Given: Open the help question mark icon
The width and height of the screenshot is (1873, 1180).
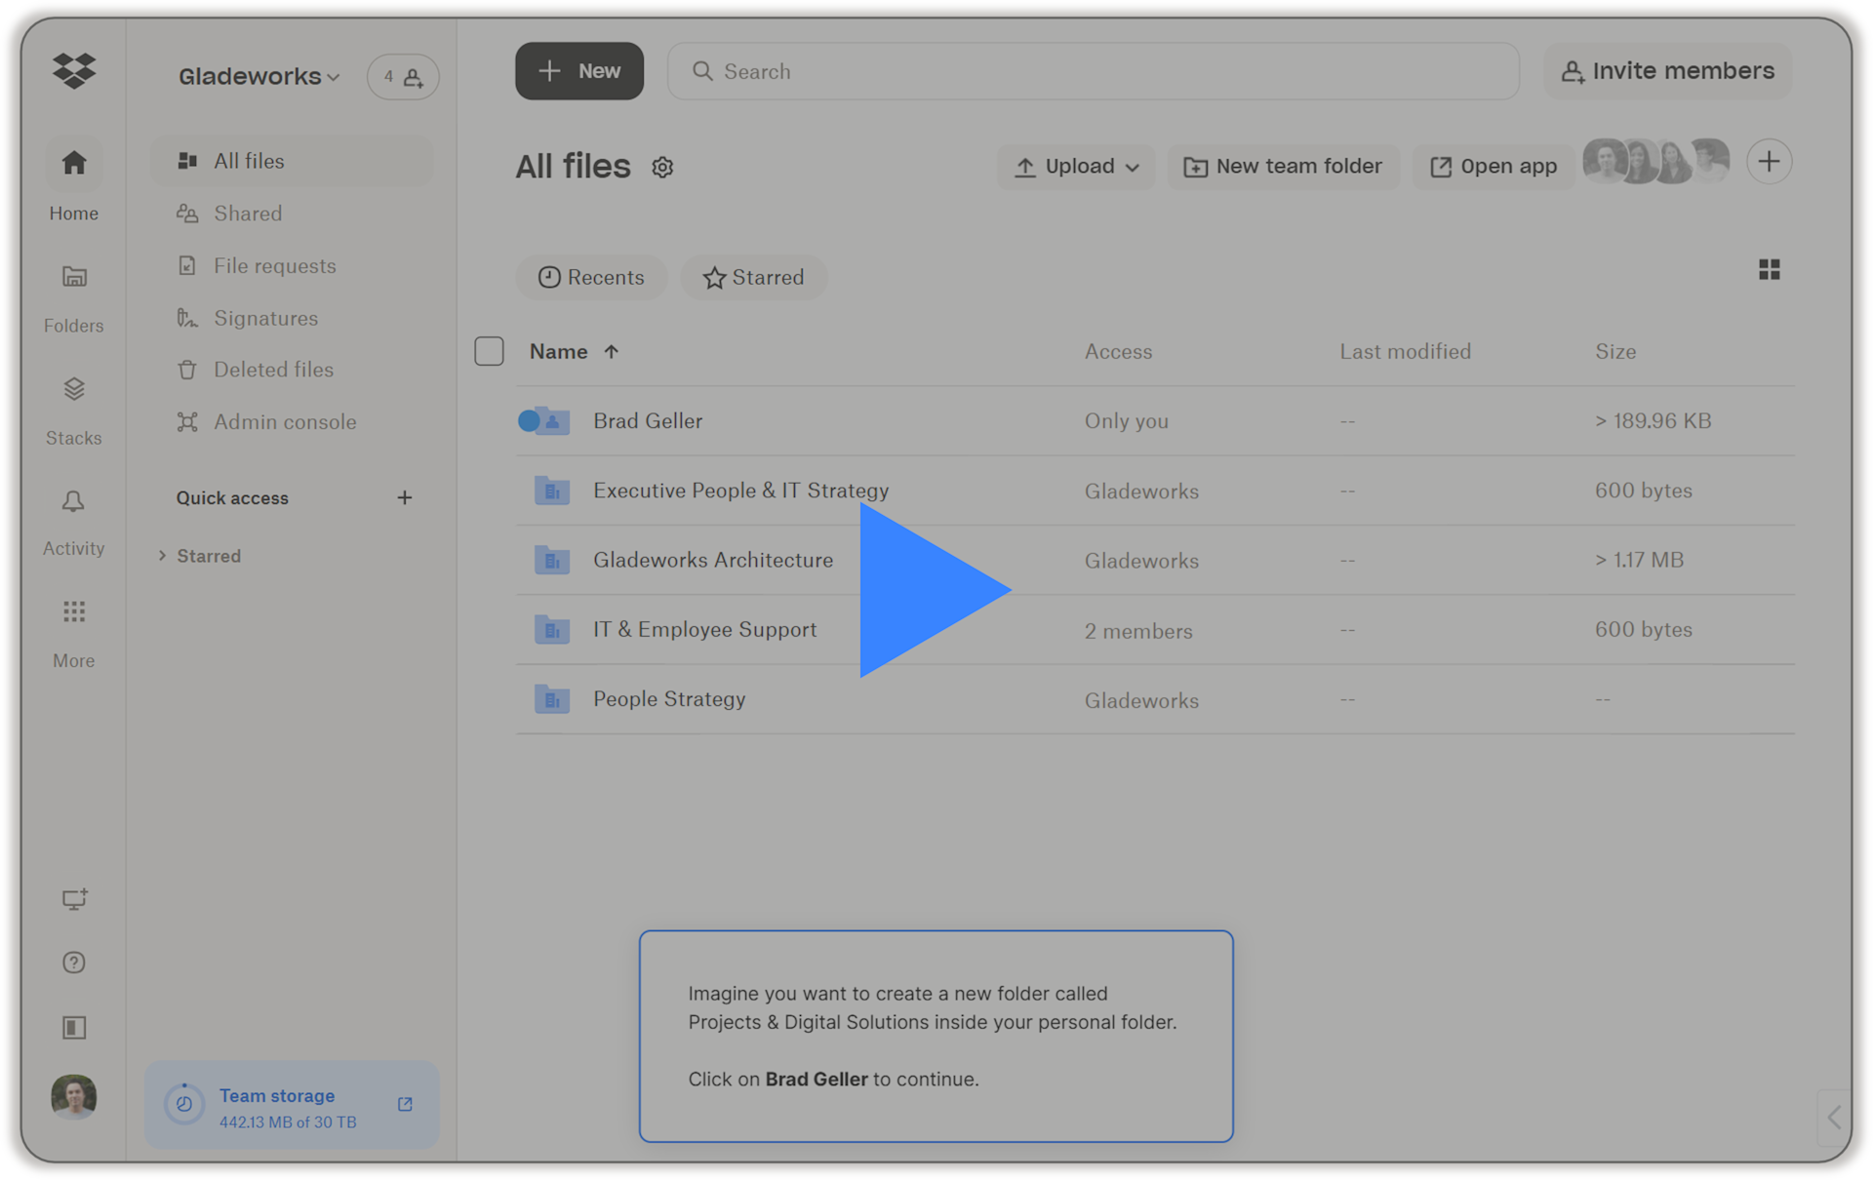Looking at the screenshot, I should click(74, 963).
